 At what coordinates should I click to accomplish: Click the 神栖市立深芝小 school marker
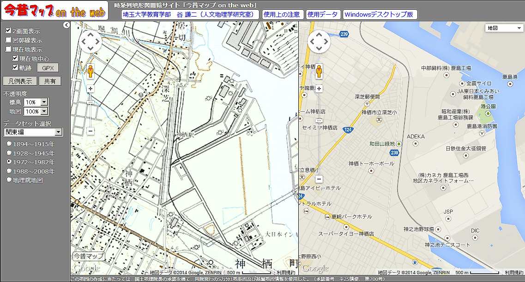(x=379, y=120)
